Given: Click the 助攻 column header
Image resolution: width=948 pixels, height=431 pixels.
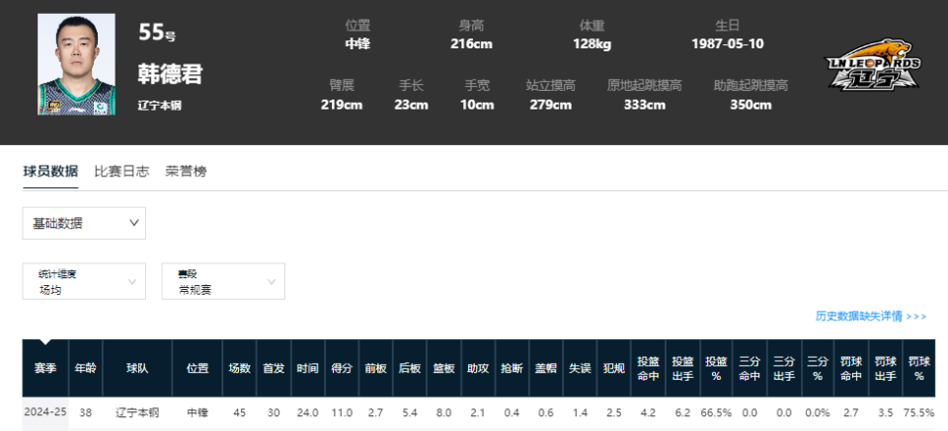Looking at the screenshot, I should (x=478, y=368).
